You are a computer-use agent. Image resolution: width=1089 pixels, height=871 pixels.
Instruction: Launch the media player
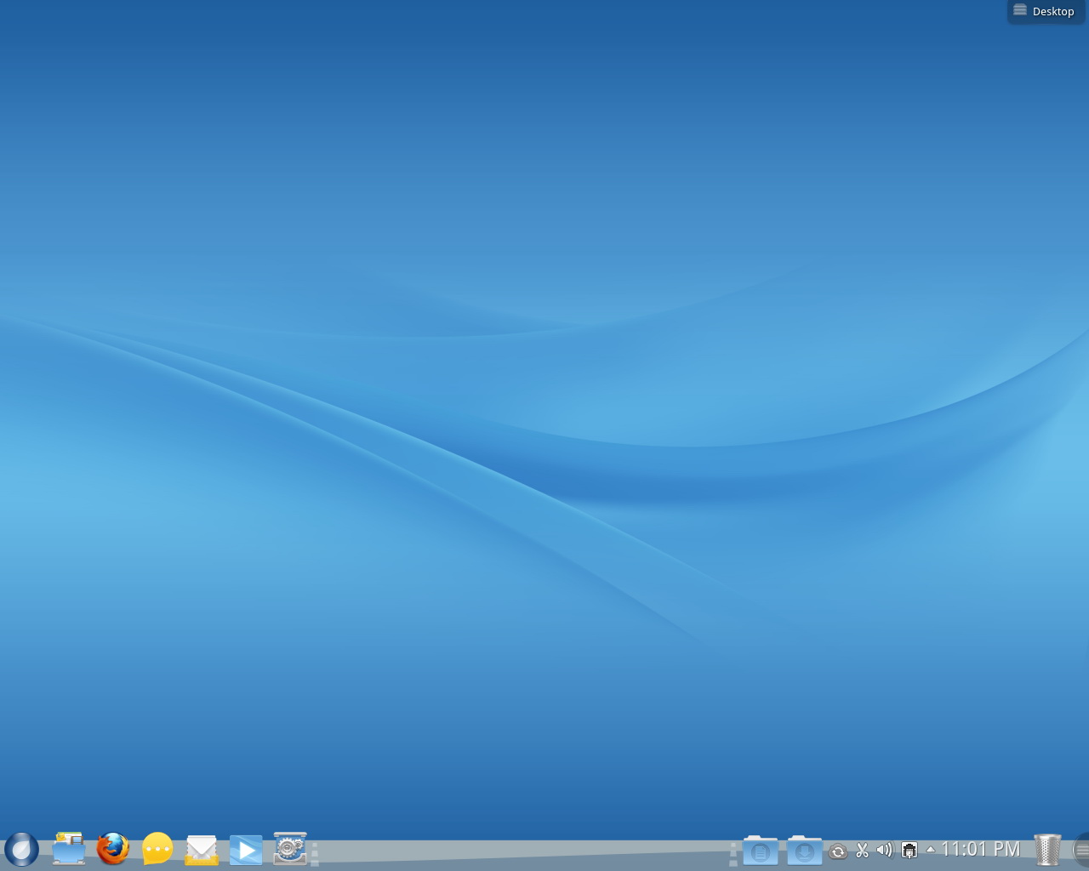pyautogui.click(x=246, y=849)
